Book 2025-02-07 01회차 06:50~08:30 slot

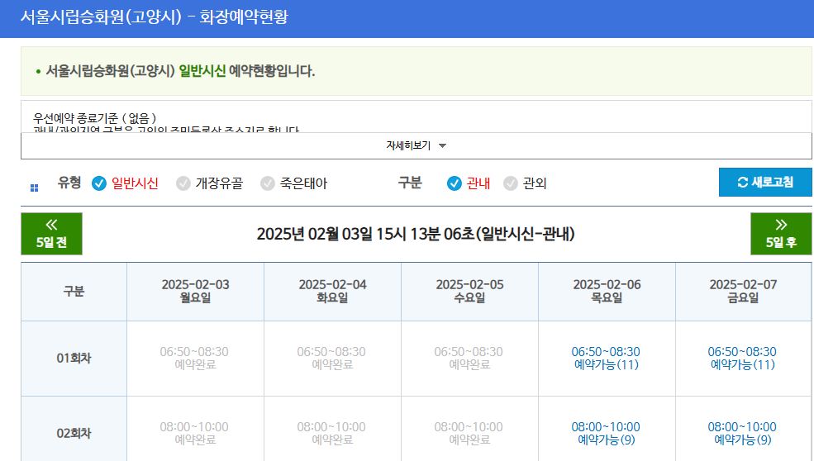coord(742,359)
